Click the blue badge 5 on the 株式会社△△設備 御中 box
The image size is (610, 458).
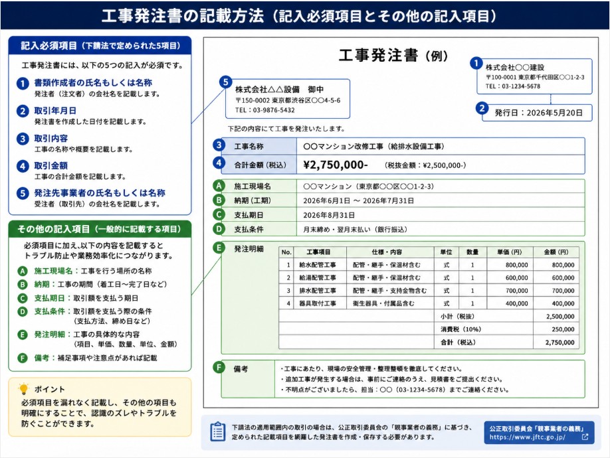pos(226,82)
